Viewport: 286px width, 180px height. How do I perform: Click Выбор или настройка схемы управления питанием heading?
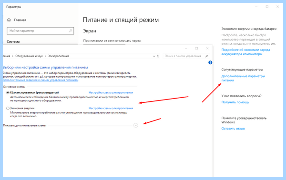point(45,68)
